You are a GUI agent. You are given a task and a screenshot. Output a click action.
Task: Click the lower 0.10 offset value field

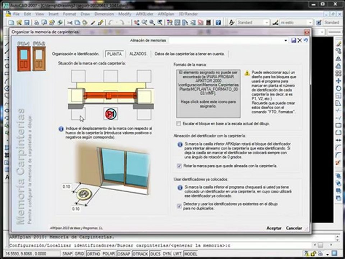click(76, 209)
